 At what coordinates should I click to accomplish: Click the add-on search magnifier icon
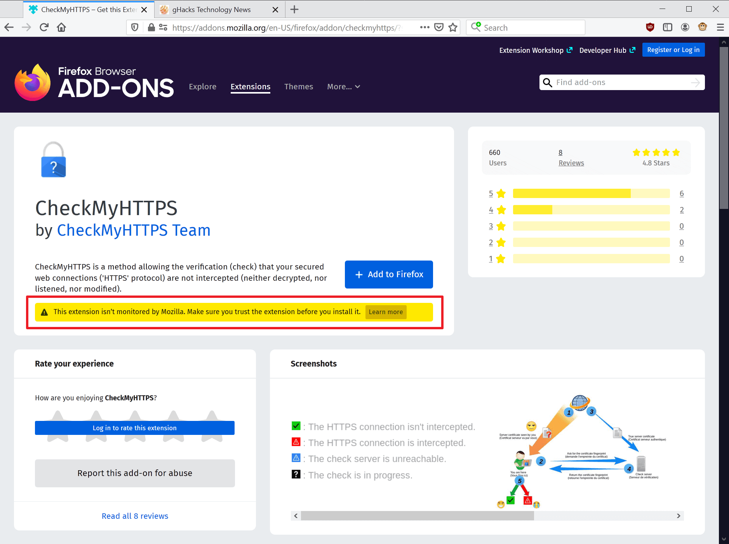coord(548,82)
